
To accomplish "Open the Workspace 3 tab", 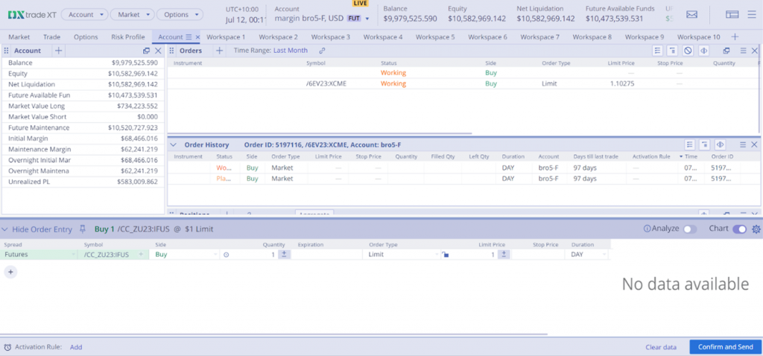I will (x=330, y=36).
